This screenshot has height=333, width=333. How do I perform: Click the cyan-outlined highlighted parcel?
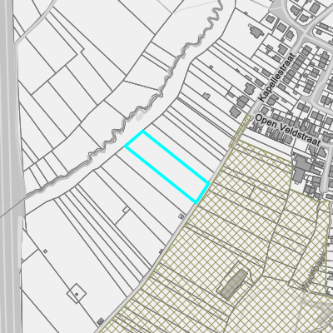click(x=166, y=166)
